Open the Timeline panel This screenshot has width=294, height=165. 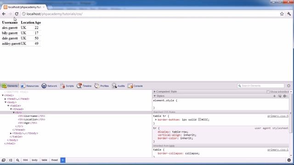tap(84, 86)
